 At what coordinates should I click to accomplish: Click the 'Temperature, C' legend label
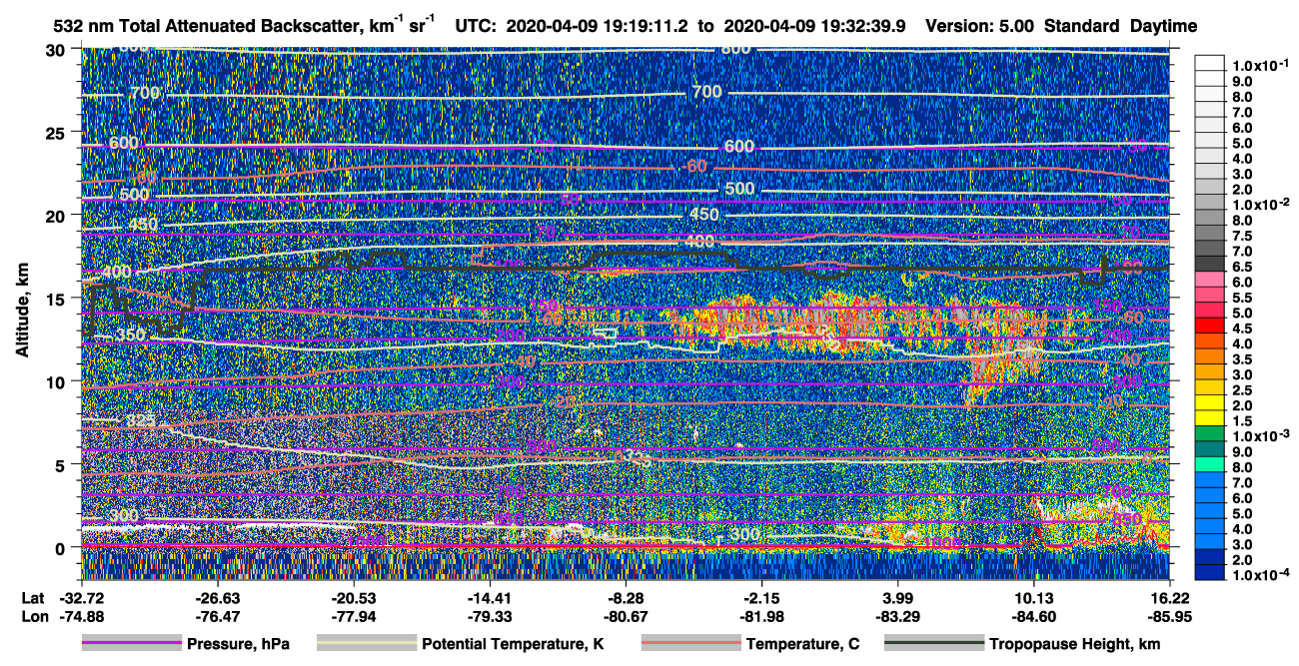tap(802, 645)
